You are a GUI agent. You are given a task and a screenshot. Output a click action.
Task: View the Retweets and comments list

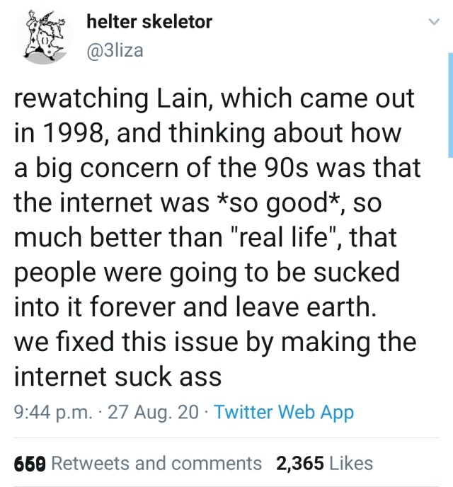(157, 463)
